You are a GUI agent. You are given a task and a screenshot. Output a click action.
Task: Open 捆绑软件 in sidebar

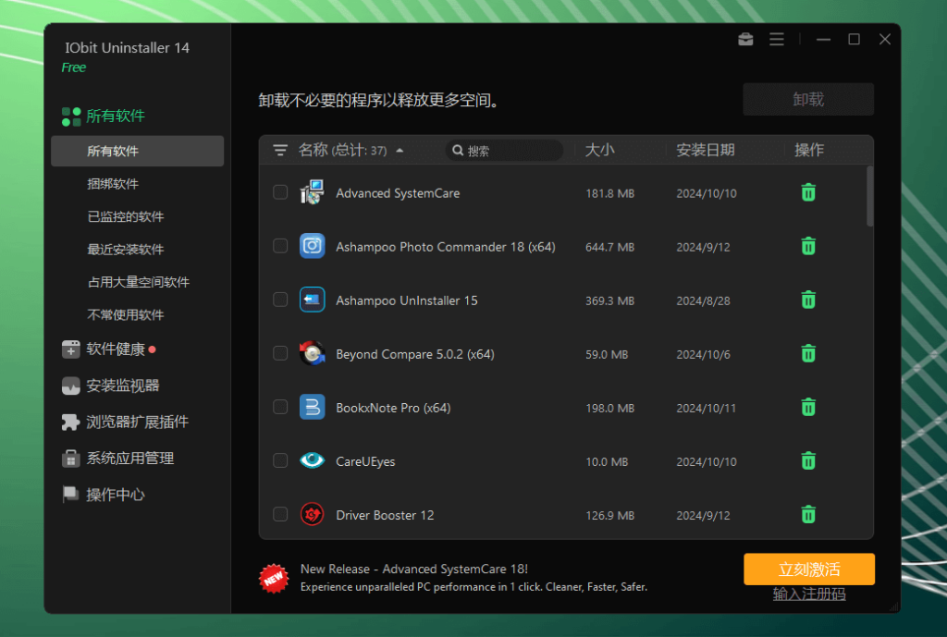113,184
